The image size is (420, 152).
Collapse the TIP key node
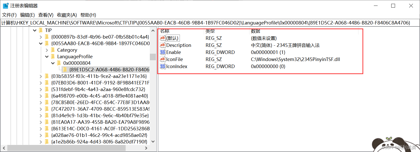(35, 31)
